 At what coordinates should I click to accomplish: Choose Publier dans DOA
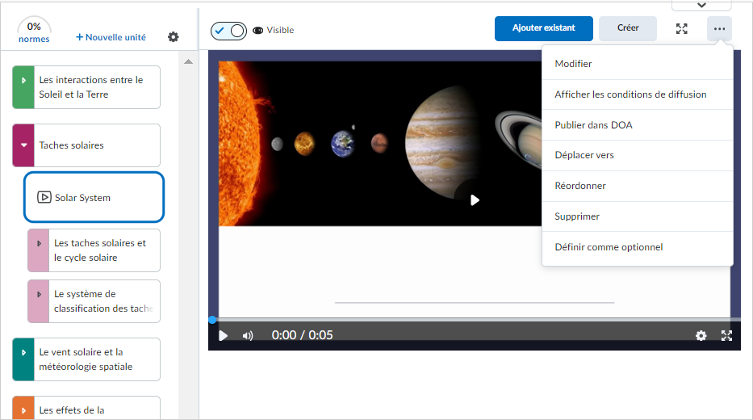[638, 125]
